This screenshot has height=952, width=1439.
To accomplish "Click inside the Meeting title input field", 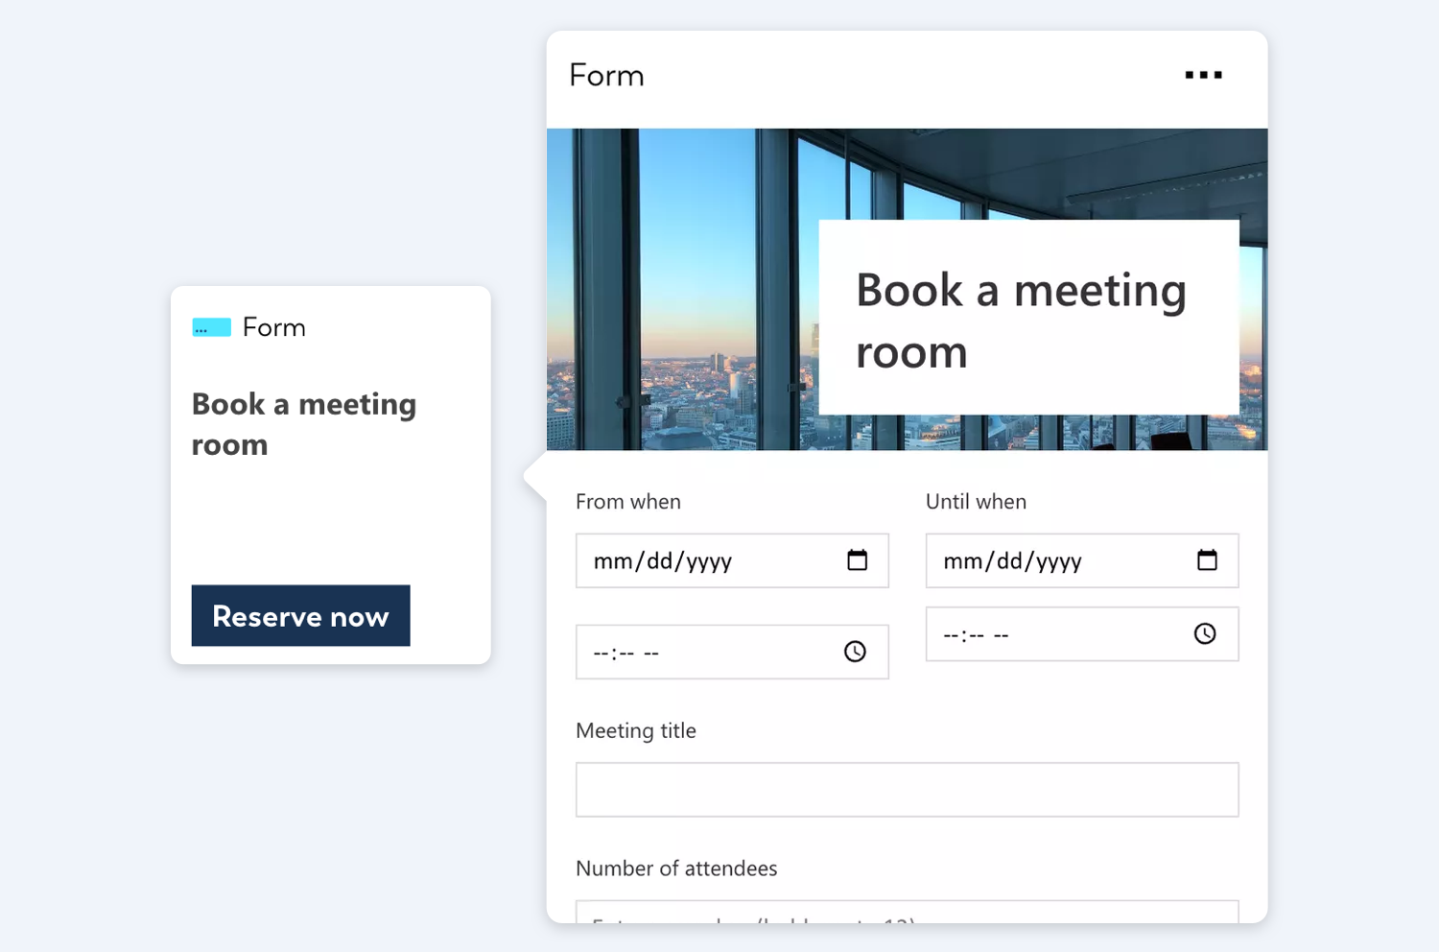I will [907, 789].
